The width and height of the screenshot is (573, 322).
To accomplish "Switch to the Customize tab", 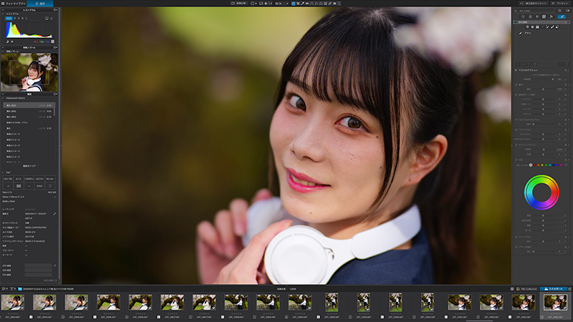I will click(40, 4).
